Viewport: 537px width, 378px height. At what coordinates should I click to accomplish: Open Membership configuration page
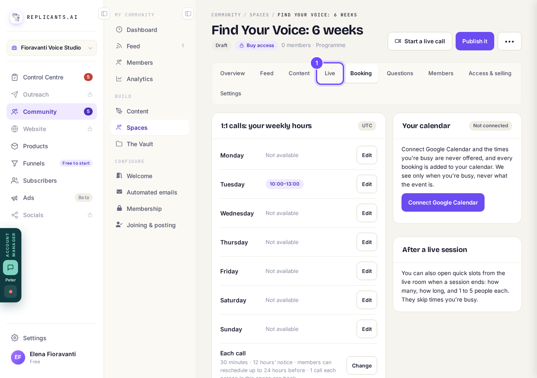point(150,209)
